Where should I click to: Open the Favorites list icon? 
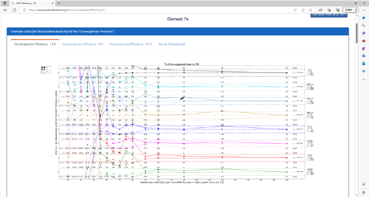click(x=321, y=10)
